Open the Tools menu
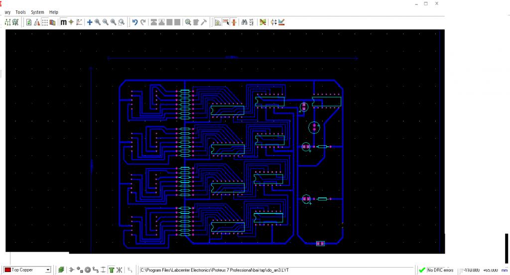 [x=21, y=12]
